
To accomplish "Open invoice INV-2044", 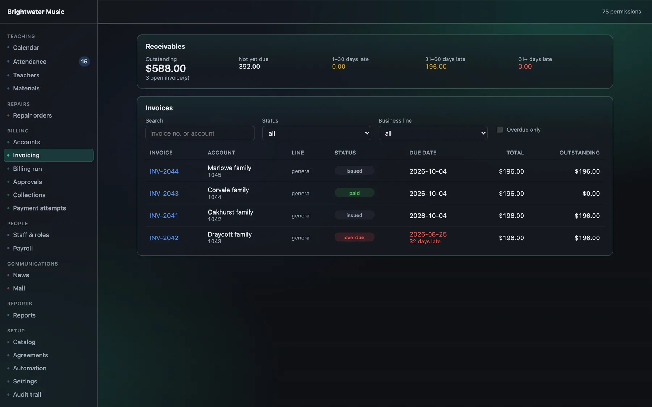I will 164,171.
